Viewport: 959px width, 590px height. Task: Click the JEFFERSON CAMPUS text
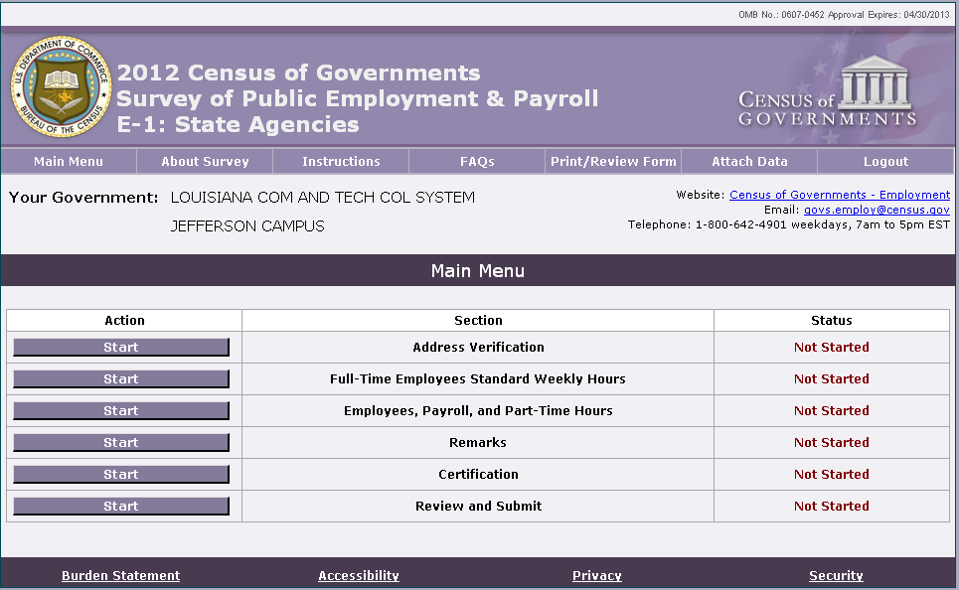(247, 226)
